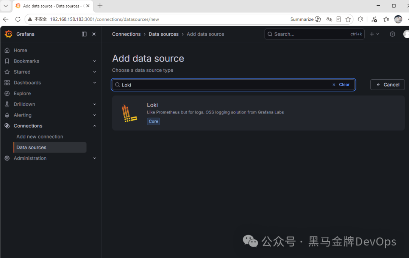409x258 pixels.
Task: Click the Starred star icon
Action: coord(7,72)
